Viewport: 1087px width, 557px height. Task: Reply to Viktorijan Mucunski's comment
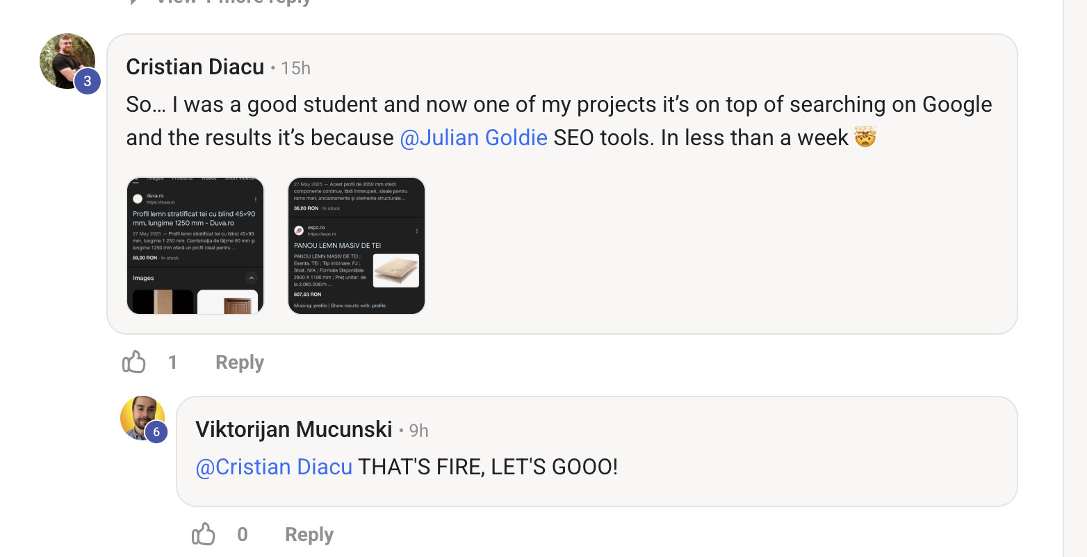(x=309, y=535)
